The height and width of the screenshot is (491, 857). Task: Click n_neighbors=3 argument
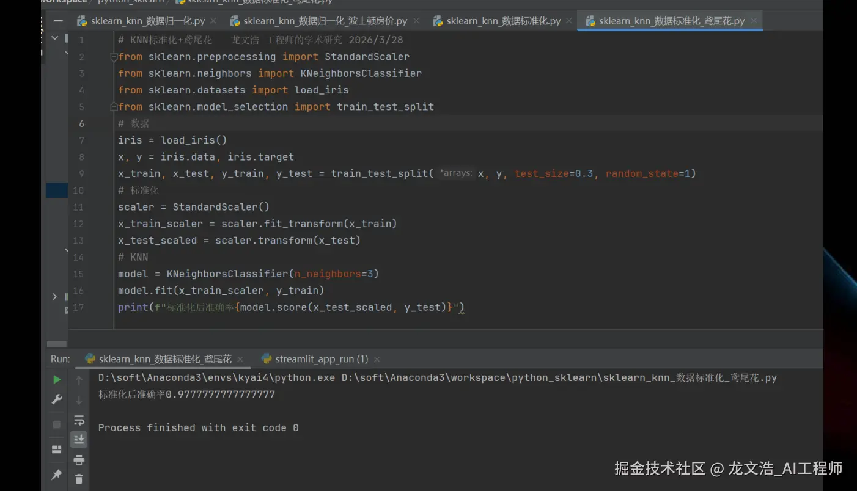tap(334, 274)
